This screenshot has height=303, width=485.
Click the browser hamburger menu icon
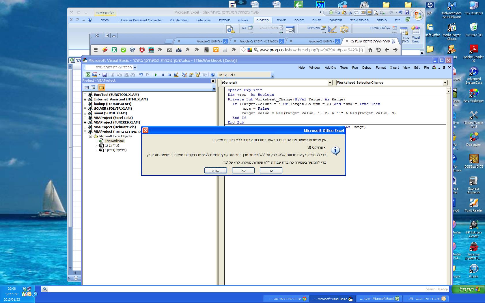[96, 50]
